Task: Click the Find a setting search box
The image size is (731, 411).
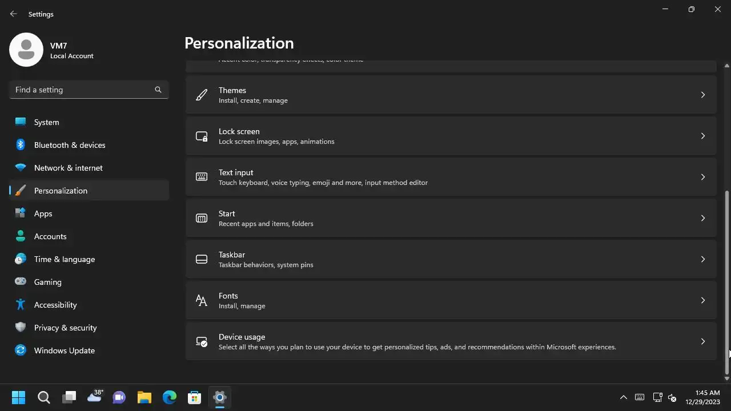Action: click(83, 90)
